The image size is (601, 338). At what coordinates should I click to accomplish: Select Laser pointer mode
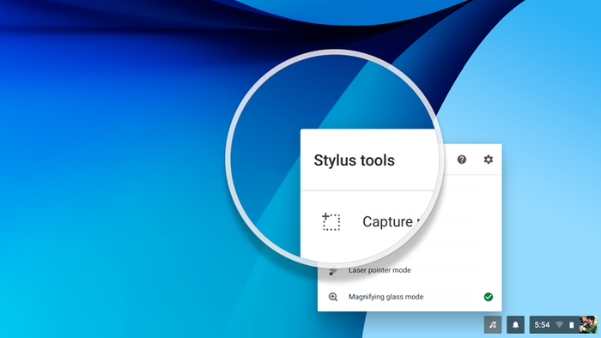379,270
